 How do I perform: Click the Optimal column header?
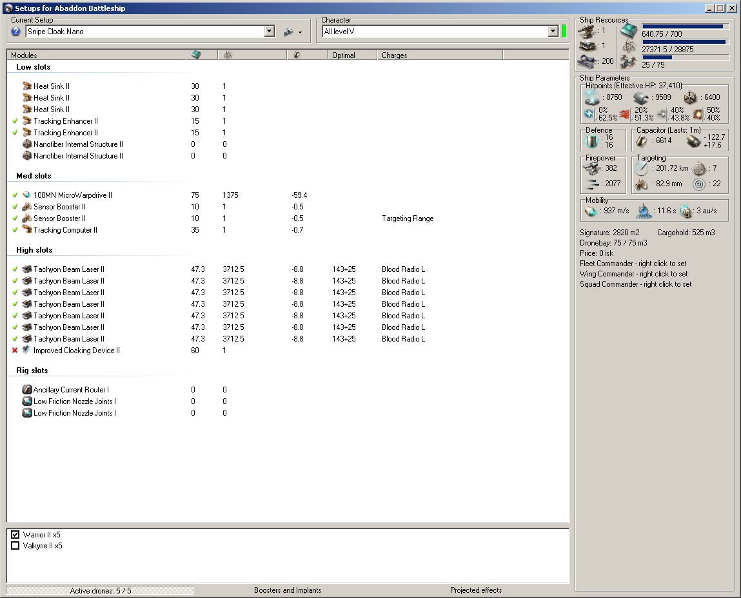(x=352, y=55)
